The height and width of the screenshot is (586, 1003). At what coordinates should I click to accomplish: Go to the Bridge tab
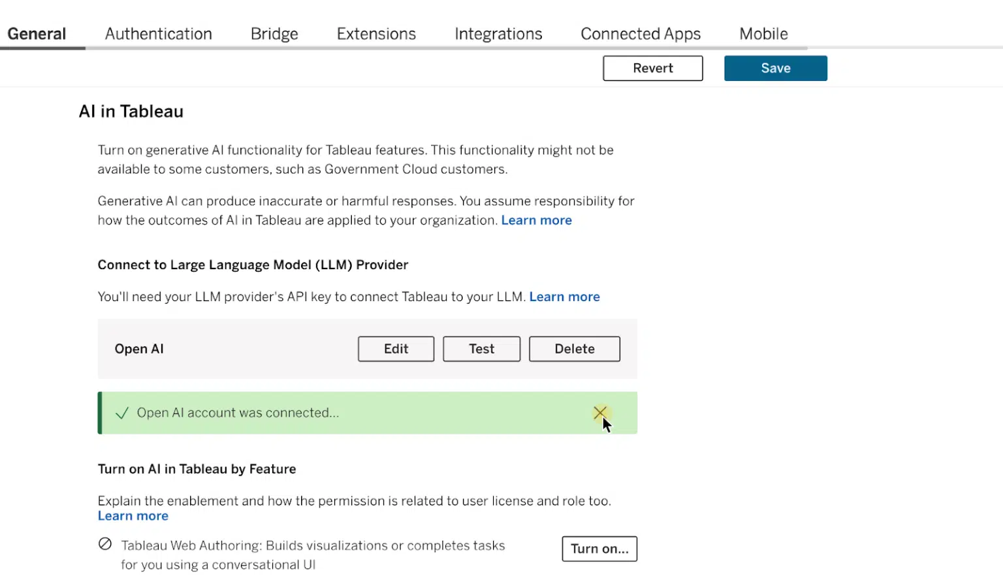pyautogui.click(x=274, y=34)
